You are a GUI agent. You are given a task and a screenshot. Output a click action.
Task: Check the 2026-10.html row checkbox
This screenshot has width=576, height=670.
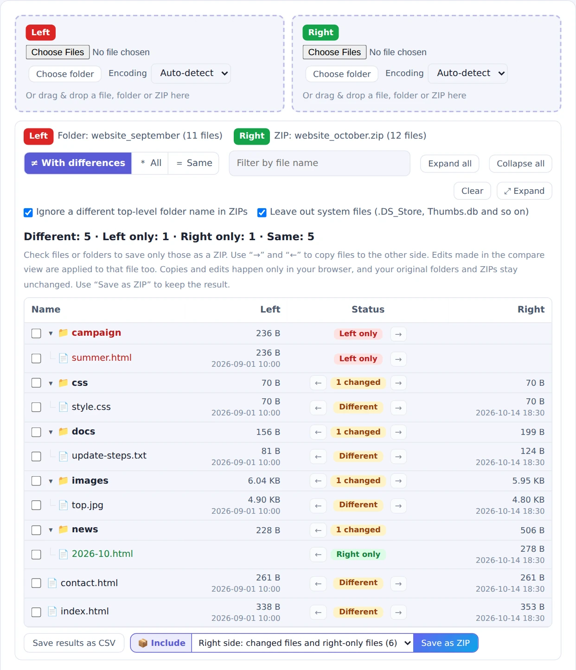[x=36, y=554]
